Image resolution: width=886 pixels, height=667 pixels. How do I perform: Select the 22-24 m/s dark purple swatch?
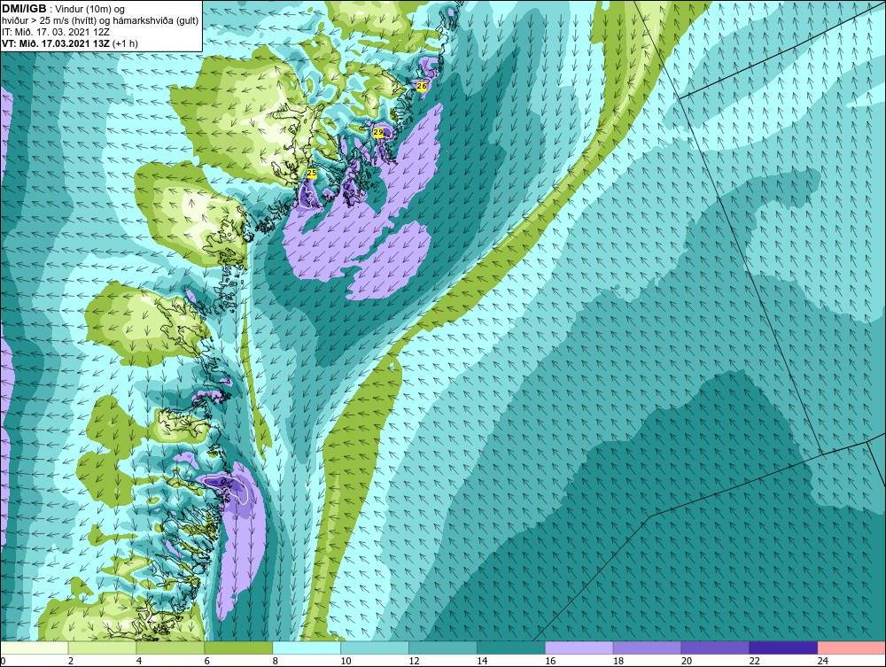[x=784, y=648]
